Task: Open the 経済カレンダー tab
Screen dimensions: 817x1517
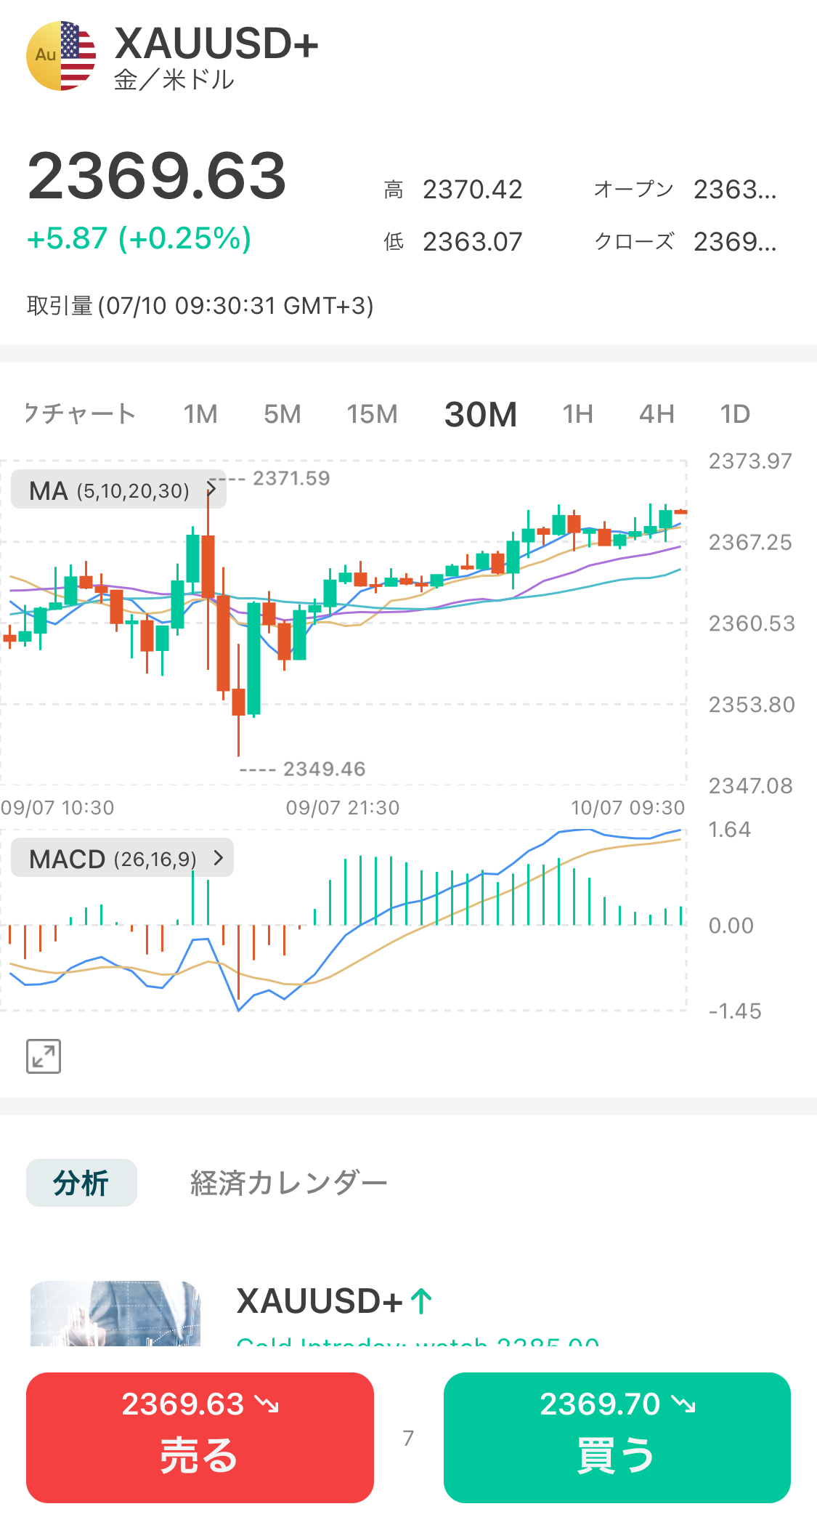Action: 288,1183
